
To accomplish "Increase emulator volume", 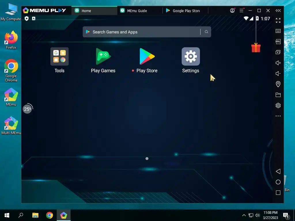I will pyautogui.click(x=278, y=63).
